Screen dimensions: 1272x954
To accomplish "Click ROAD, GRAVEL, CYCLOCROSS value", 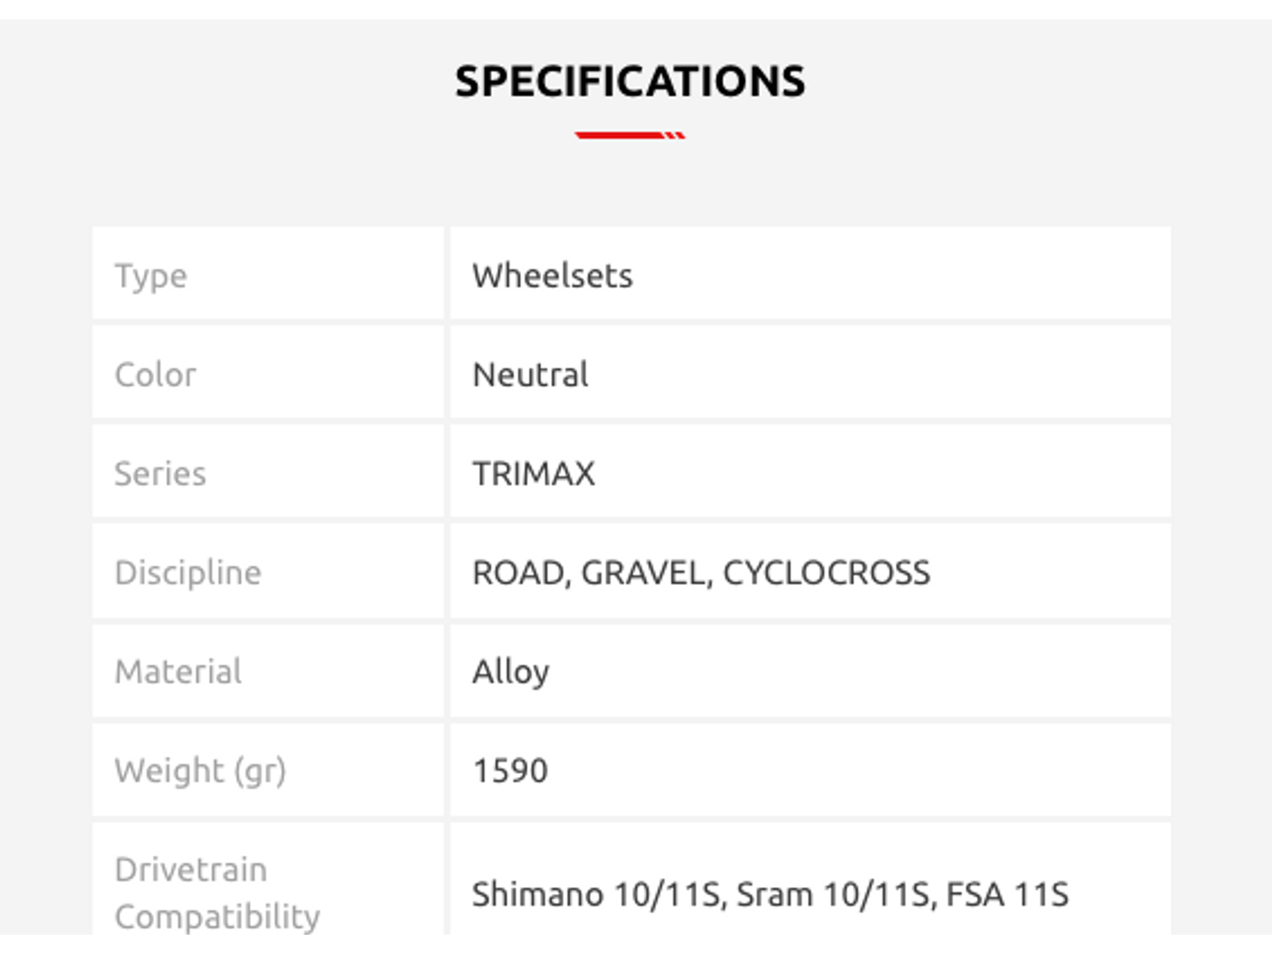I will pyautogui.click(x=701, y=572).
